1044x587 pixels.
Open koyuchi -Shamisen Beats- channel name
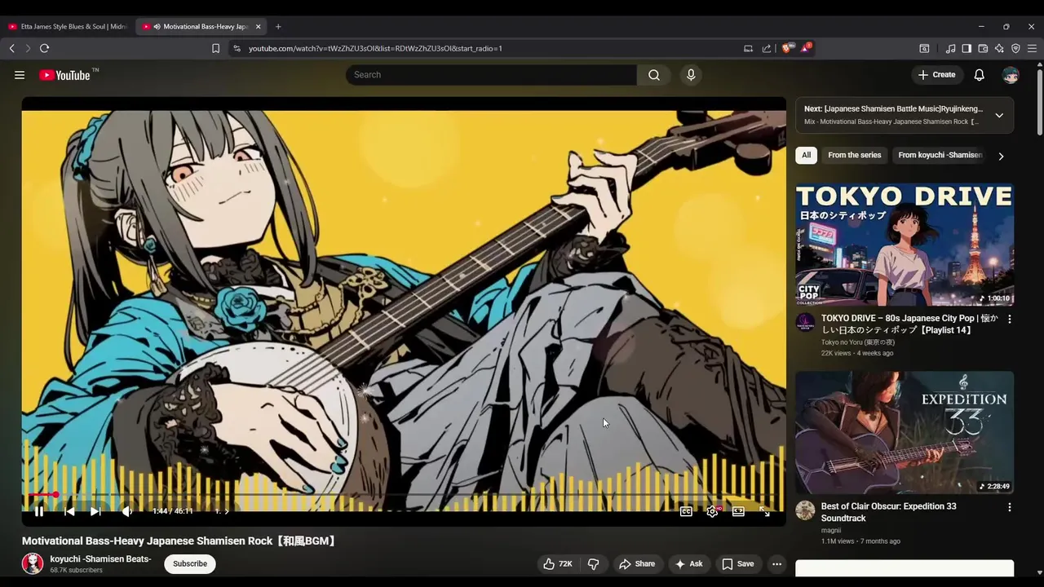[100, 559]
